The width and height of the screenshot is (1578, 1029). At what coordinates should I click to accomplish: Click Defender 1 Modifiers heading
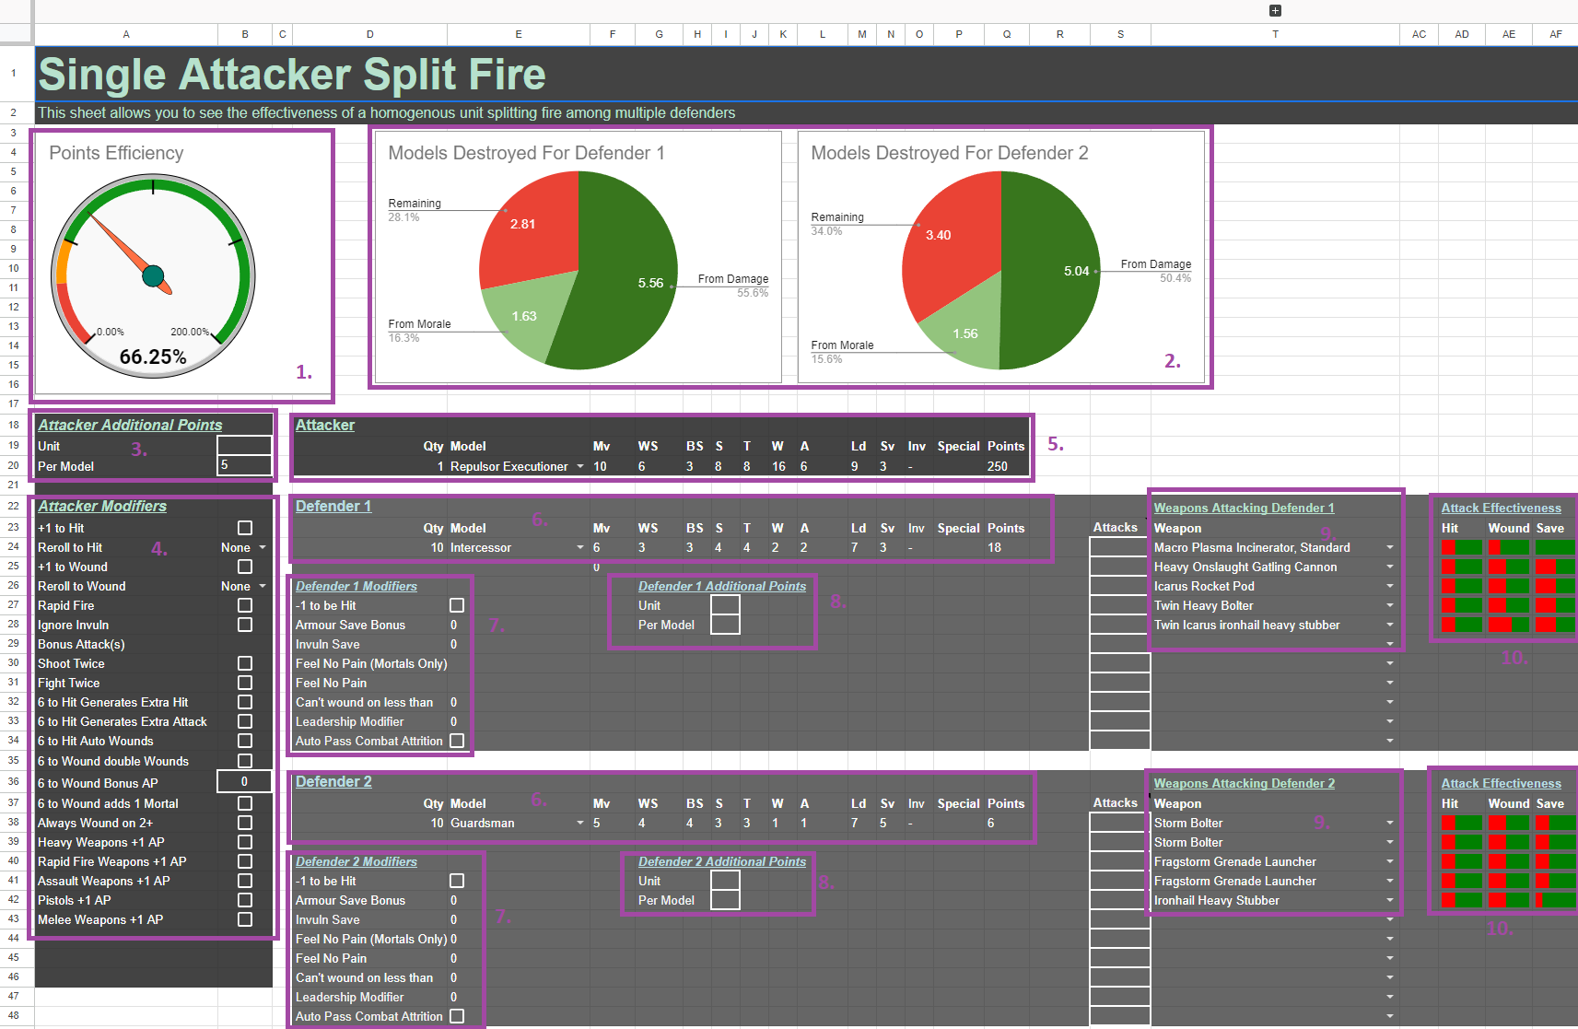click(x=357, y=586)
